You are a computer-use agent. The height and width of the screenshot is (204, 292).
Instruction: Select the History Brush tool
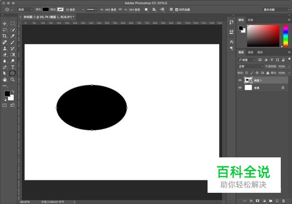click(x=13, y=48)
